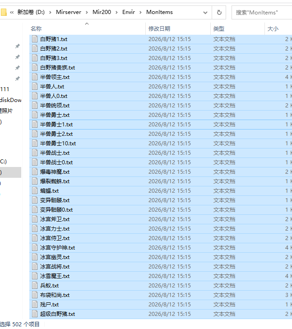This screenshot has width=292, height=329.
Task: Click file icon of 冰宫守护神.txt
Action: [x=35, y=248]
